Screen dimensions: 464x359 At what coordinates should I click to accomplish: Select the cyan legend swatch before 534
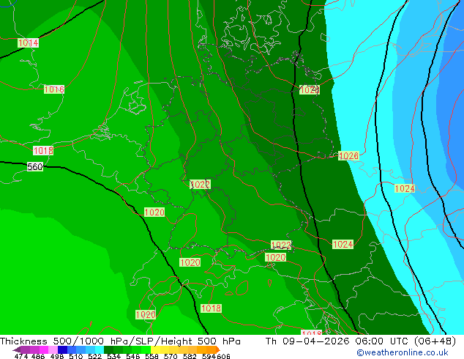(99, 349)
